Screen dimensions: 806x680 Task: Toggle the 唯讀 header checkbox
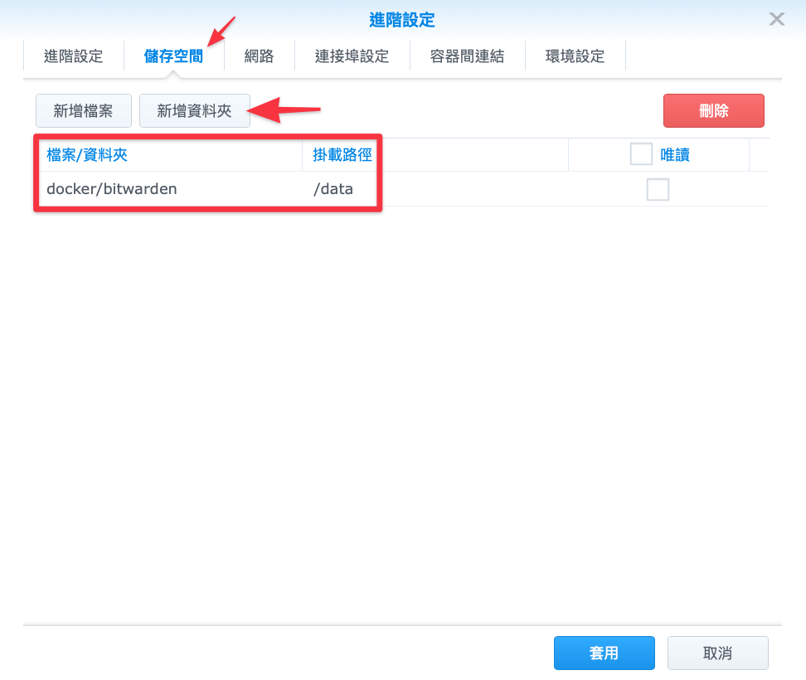(641, 154)
